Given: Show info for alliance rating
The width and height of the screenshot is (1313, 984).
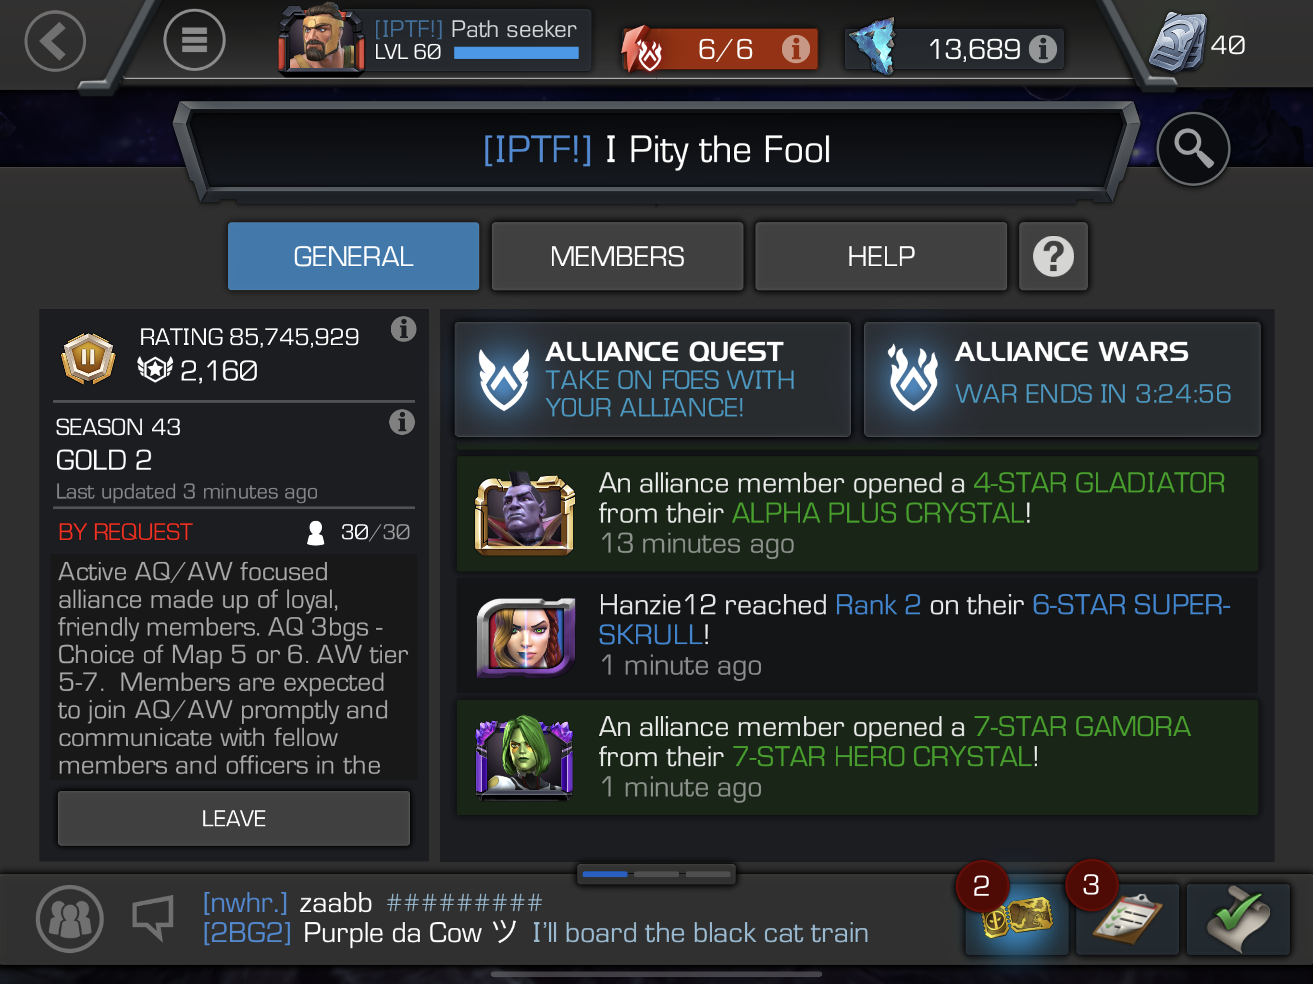Looking at the screenshot, I should pos(403,329).
